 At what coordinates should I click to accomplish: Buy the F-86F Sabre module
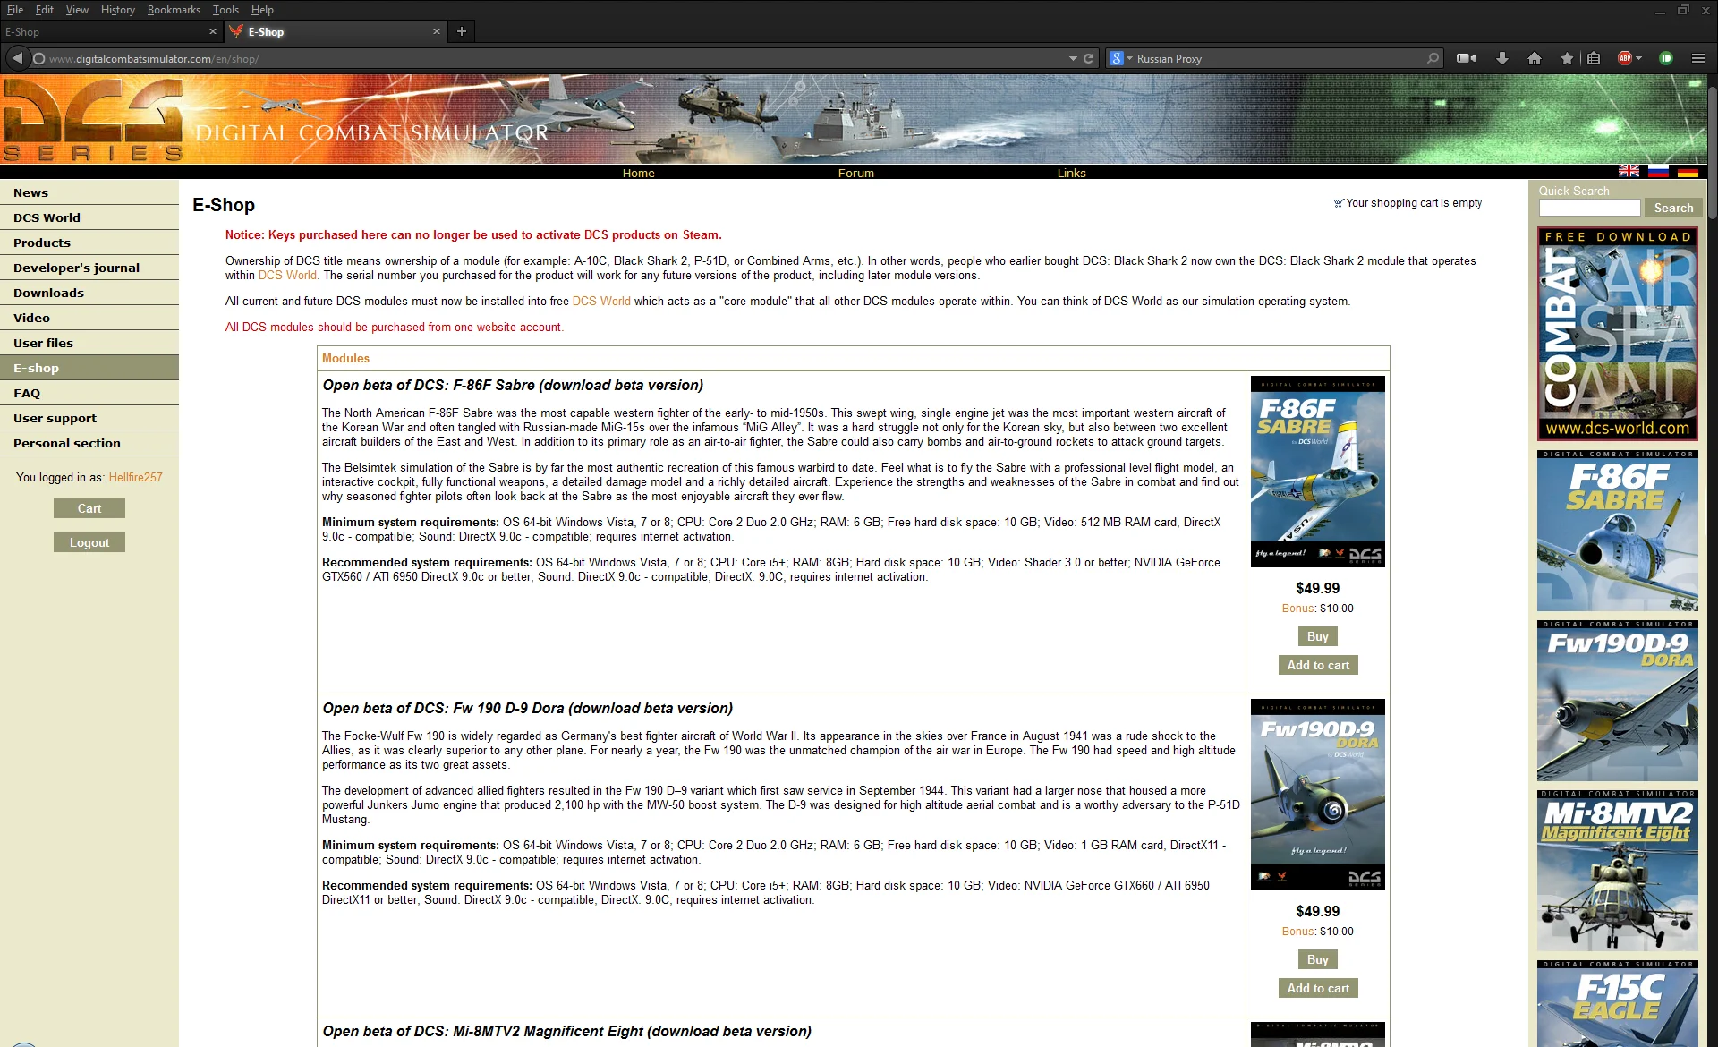point(1317,636)
